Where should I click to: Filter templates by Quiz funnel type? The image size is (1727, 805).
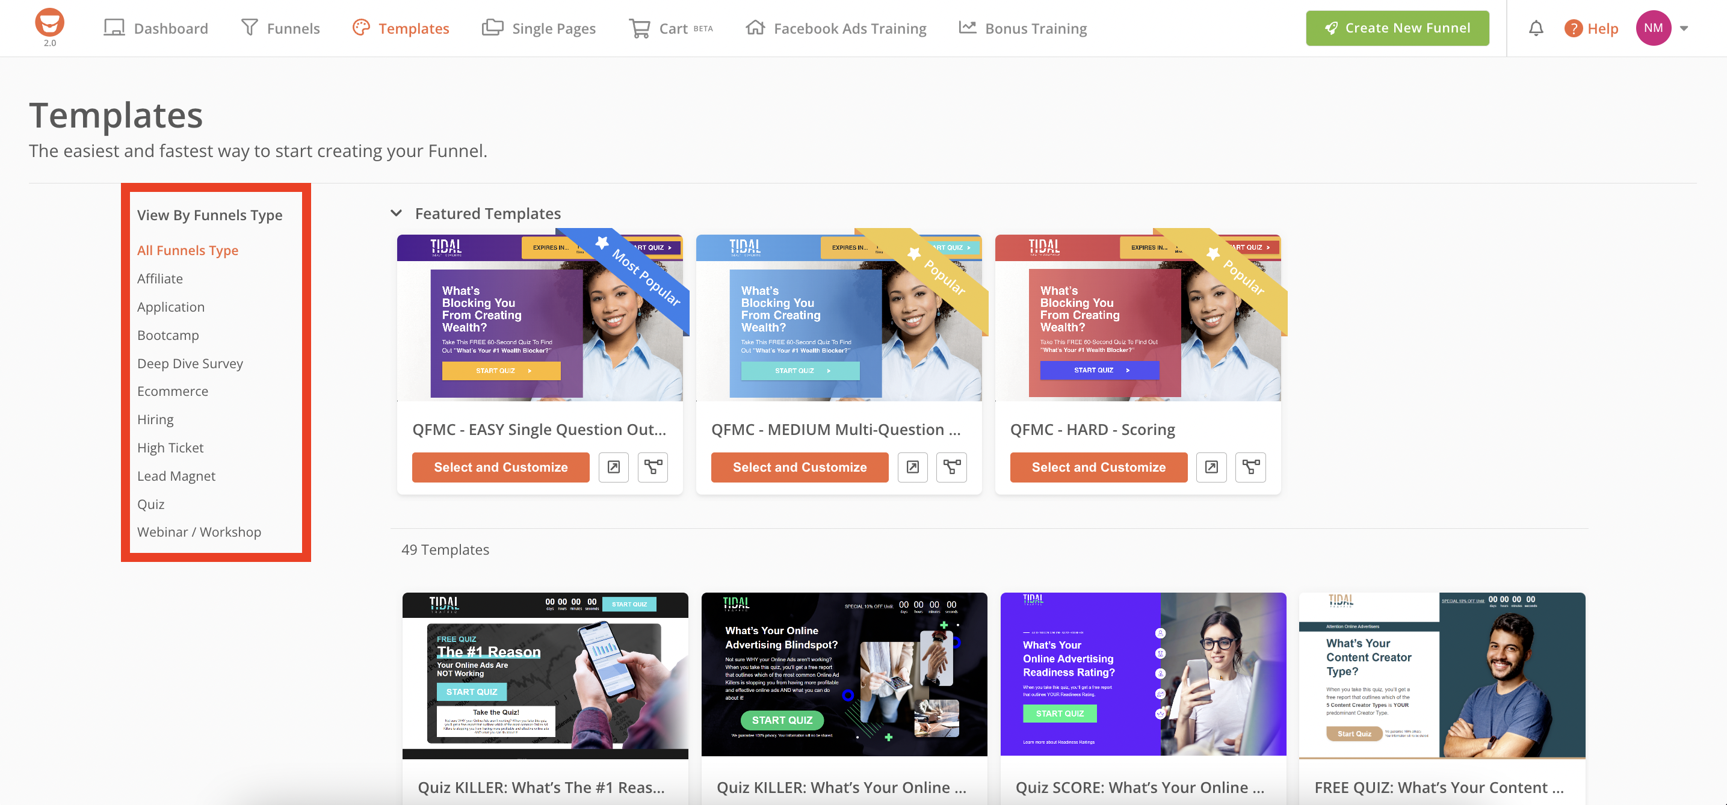coord(151,504)
